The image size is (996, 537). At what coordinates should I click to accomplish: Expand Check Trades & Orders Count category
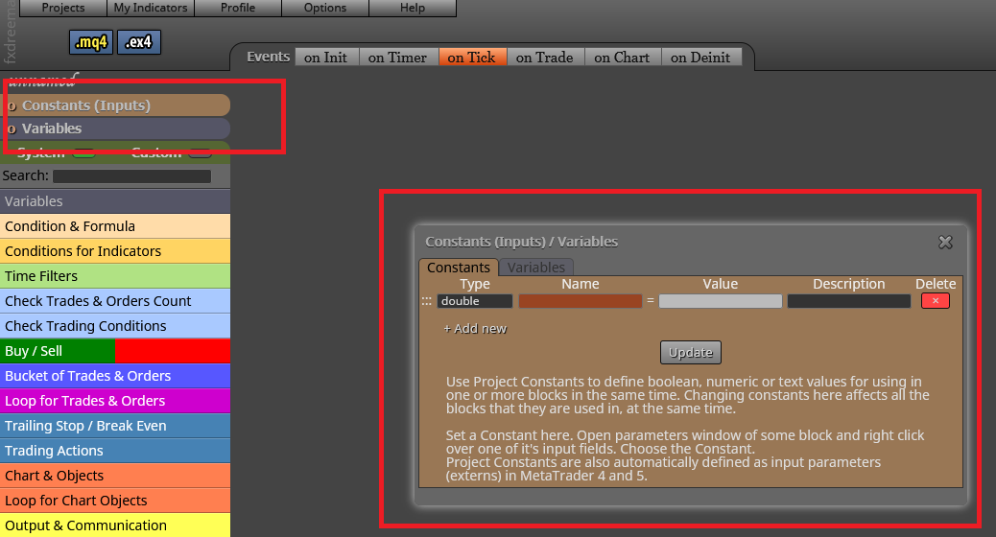click(115, 301)
